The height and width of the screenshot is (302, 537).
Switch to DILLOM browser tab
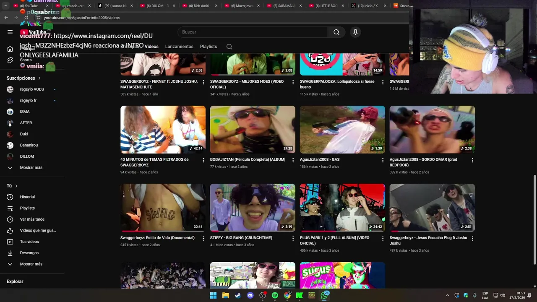[156, 6]
